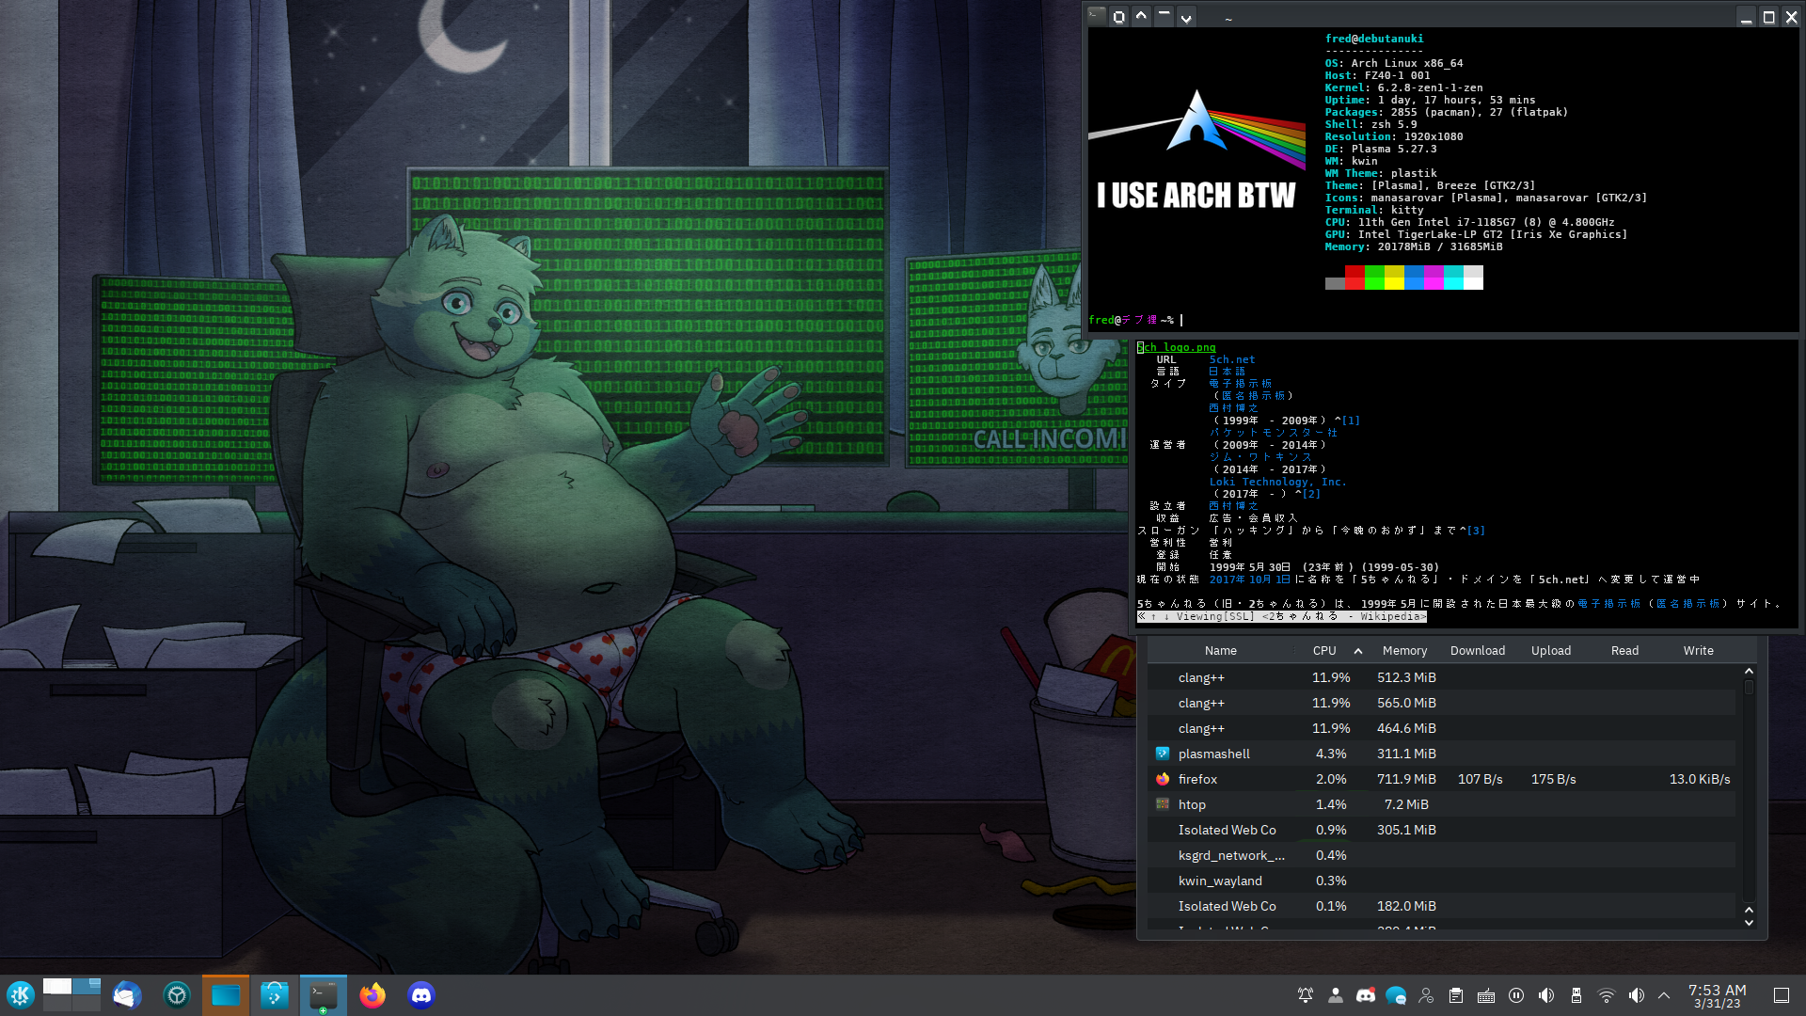Open the KDE application launcher

pos(21,995)
